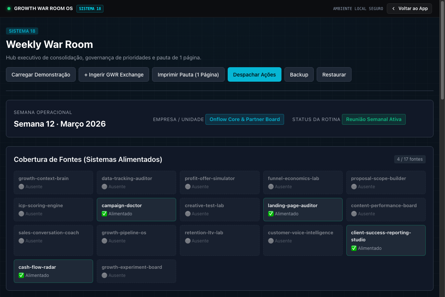Image resolution: width=445 pixels, height=297 pixels.
Task: Click the green checkmark icon on cash-flow-radar card
Action: 21,275
